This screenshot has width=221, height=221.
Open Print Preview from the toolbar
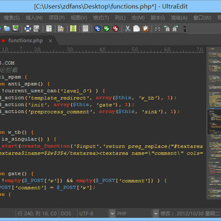36,28
